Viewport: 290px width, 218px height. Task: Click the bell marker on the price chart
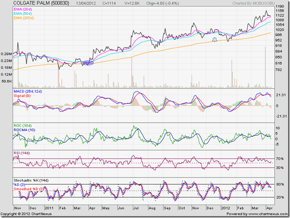tap(215, 40)
